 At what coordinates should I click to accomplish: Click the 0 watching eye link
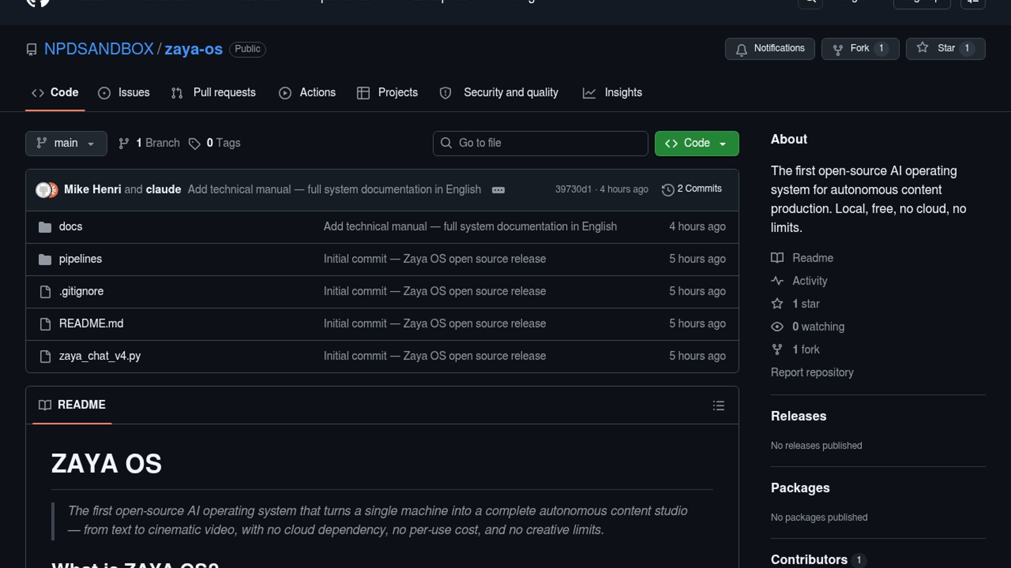818,327
